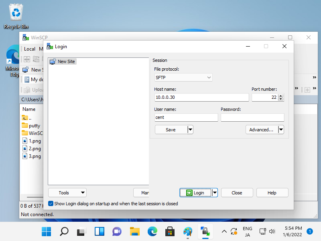Click the Help button
321x241 pixels.
272,193
